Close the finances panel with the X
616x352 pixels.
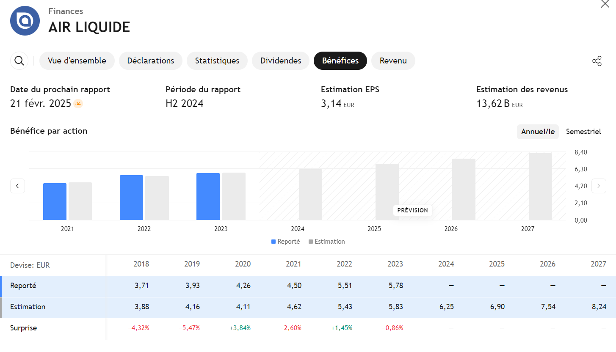point(605,4)
